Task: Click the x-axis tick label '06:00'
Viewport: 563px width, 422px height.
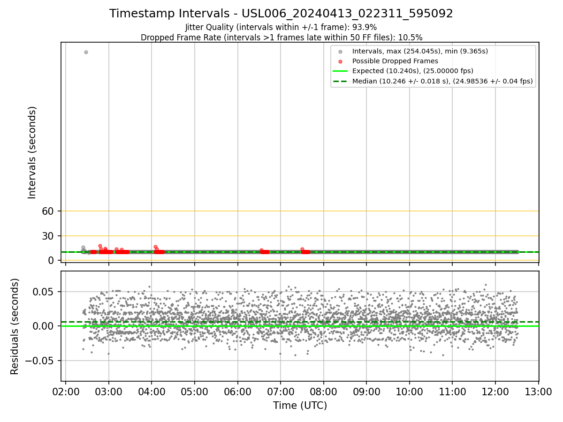Action: point(237,392)
